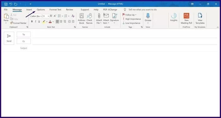Open the Quick Access Toolbar customize arrow
The width and height of the screenshot is (221, 118).
pyautogui.click(x=31, y=4)
